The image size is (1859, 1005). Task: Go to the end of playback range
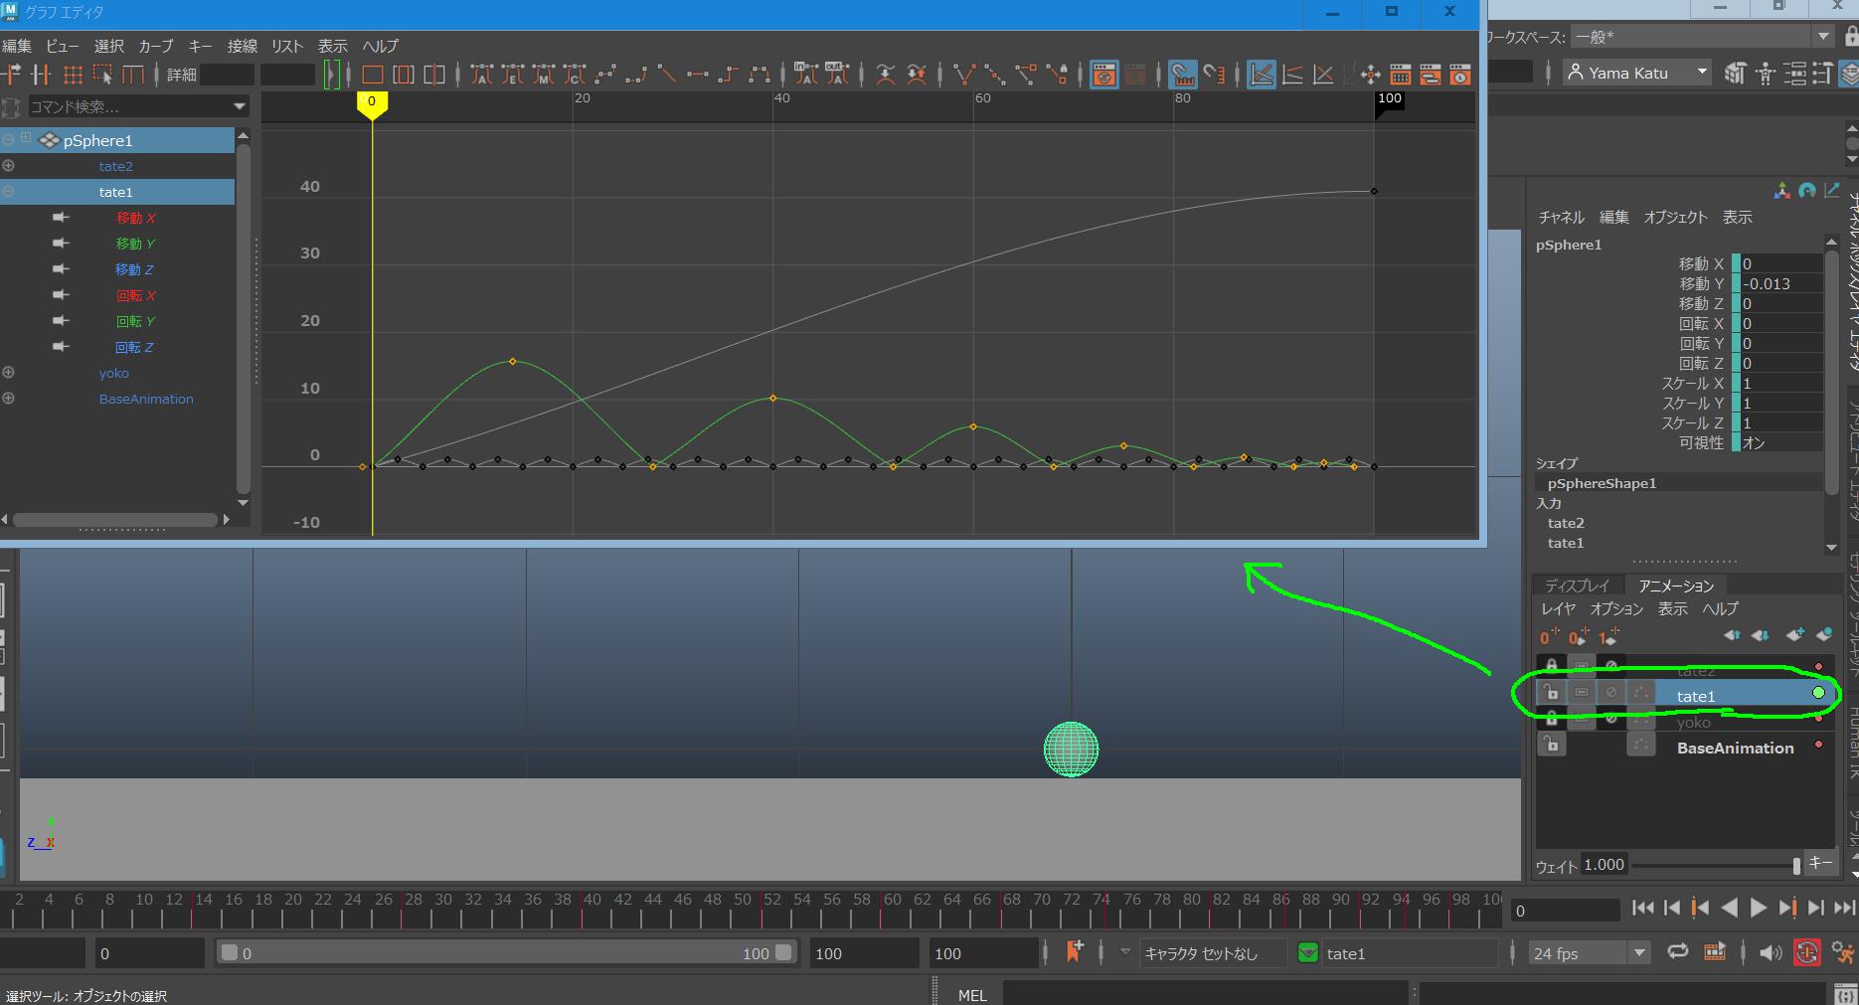tap(1844, 908)
